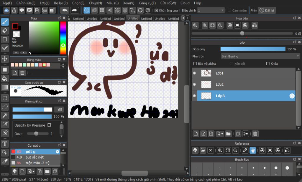The image size is (302, 182).
Task: Open the Công cụ(T) menu
Action: click(x=147, y=3)
